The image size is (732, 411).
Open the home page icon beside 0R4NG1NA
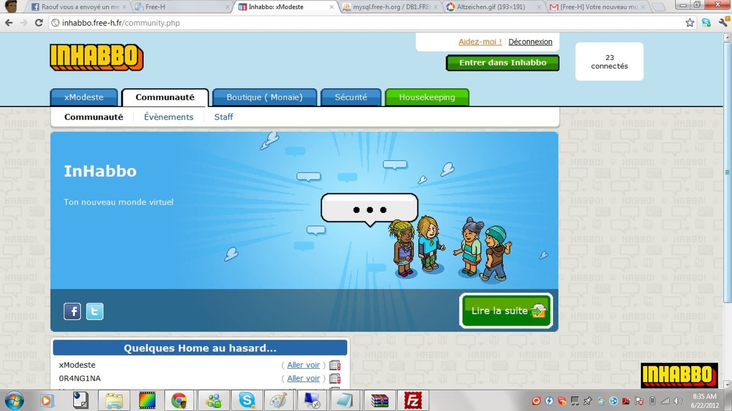click(x=335, y=379)
